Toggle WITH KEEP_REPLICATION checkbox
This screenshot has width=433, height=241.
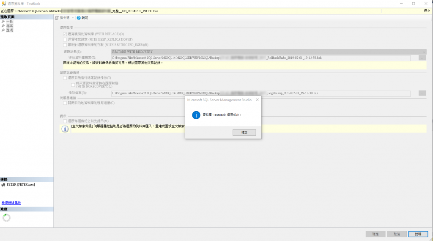point(65,39)
